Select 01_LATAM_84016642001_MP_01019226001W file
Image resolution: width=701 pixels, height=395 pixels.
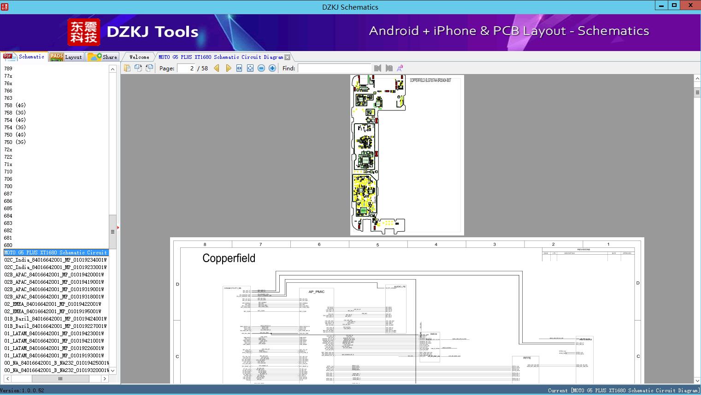coord(54,348)
